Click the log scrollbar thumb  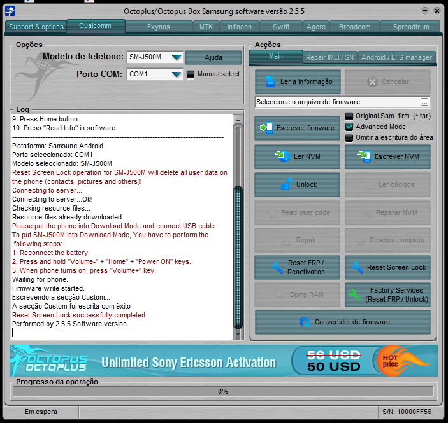(x=238, y=258)
